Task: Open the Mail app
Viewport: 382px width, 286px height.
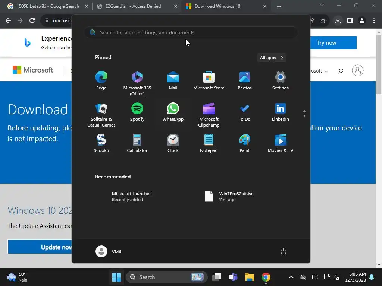Action: click(x=173, y=81)
